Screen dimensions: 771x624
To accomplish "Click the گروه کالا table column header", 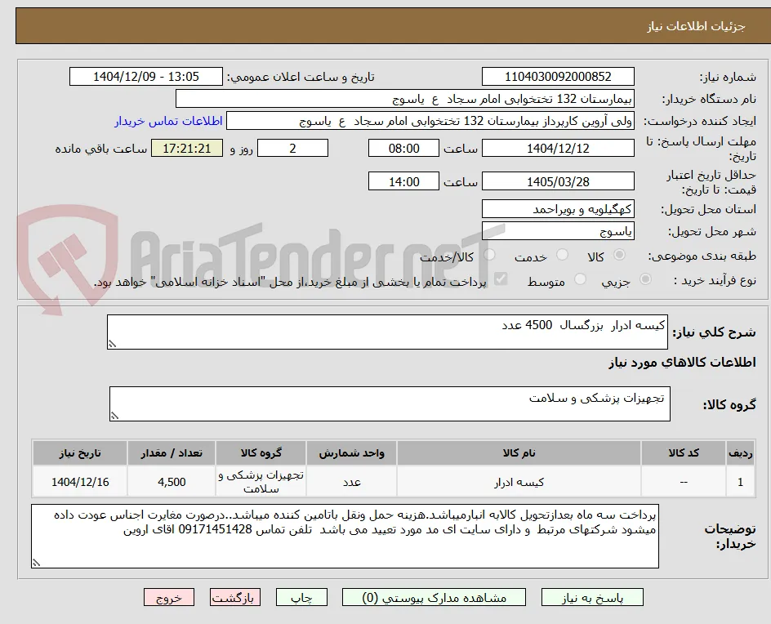I will click(261, 452).
